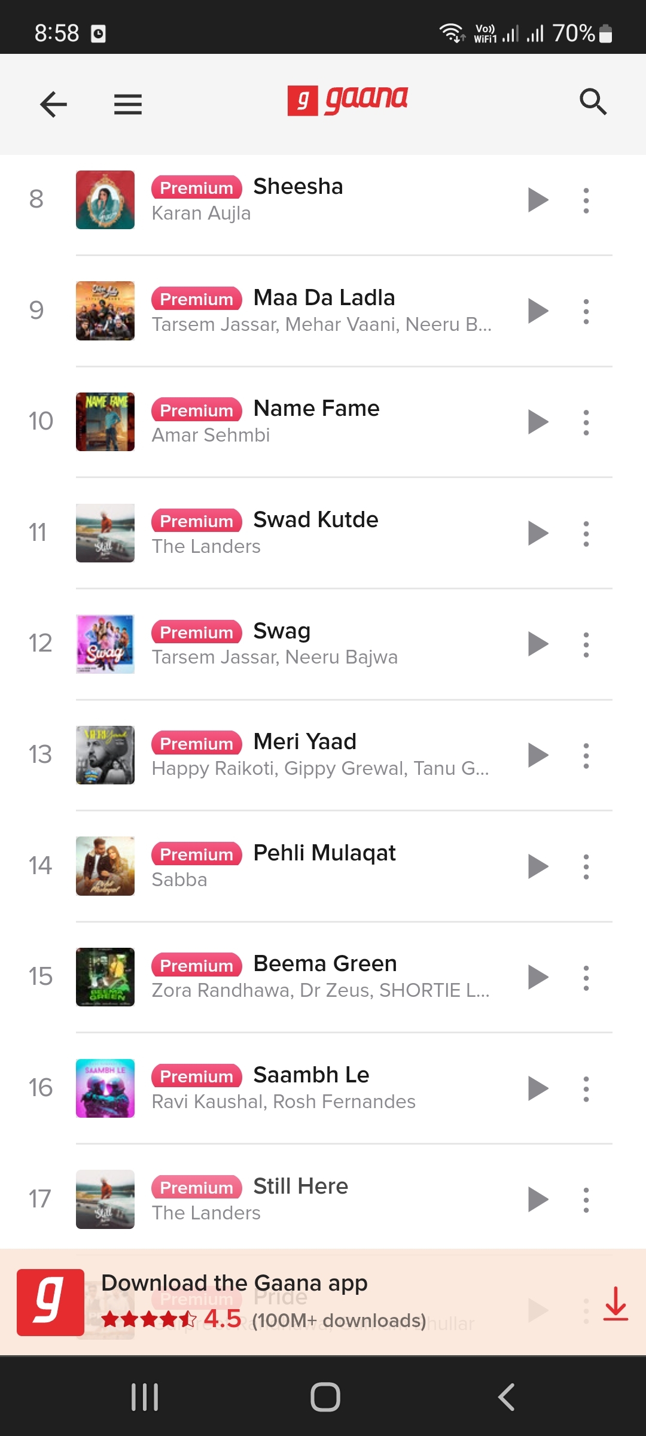Viewport: 646px width, 1436px height.
Task: Open the hamburger menu
Action: coord(128,104)
